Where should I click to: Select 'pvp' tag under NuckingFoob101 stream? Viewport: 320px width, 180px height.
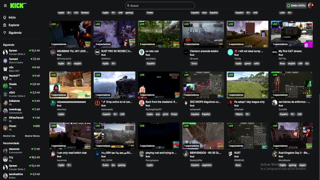point(158,114)
